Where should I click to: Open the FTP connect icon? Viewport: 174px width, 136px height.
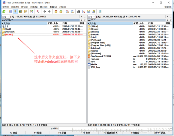click(67, 11)
